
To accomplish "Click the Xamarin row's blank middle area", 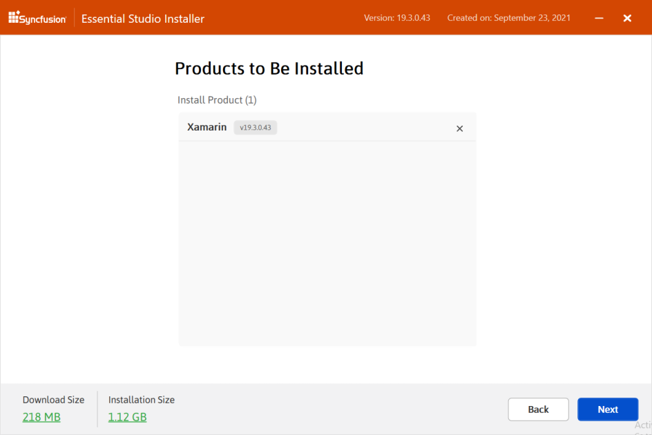I will (366, 128).
